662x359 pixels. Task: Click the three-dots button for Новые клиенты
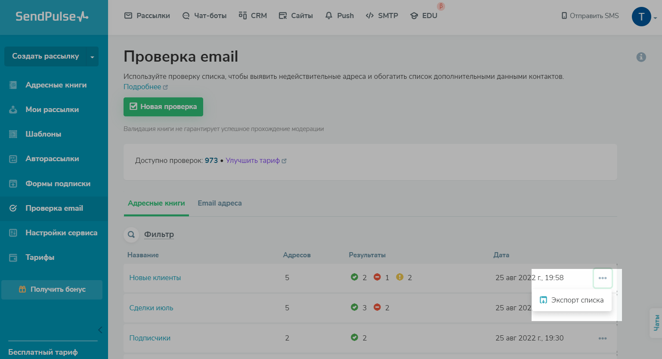[602, 278]
